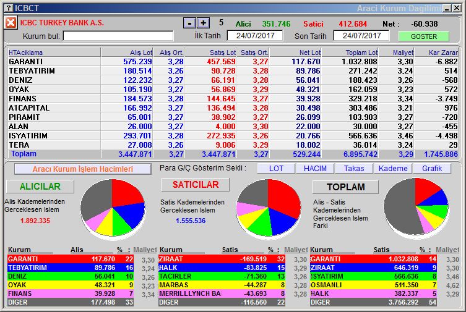Click pink MERRILLLYNCH BA sellers row

(x=222, y=293)
